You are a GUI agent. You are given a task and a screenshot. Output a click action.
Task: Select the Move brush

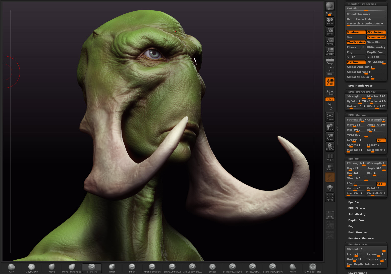(x=52, y=268)
